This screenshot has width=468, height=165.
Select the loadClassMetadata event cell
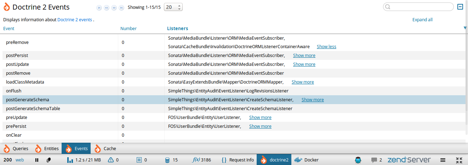click(60, 82)
